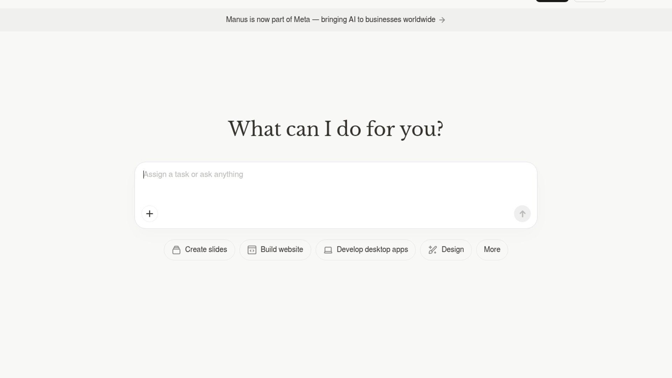The image size is (672, 378).
Task: Expand the More options chip
Action: click(x=492, y=250)
